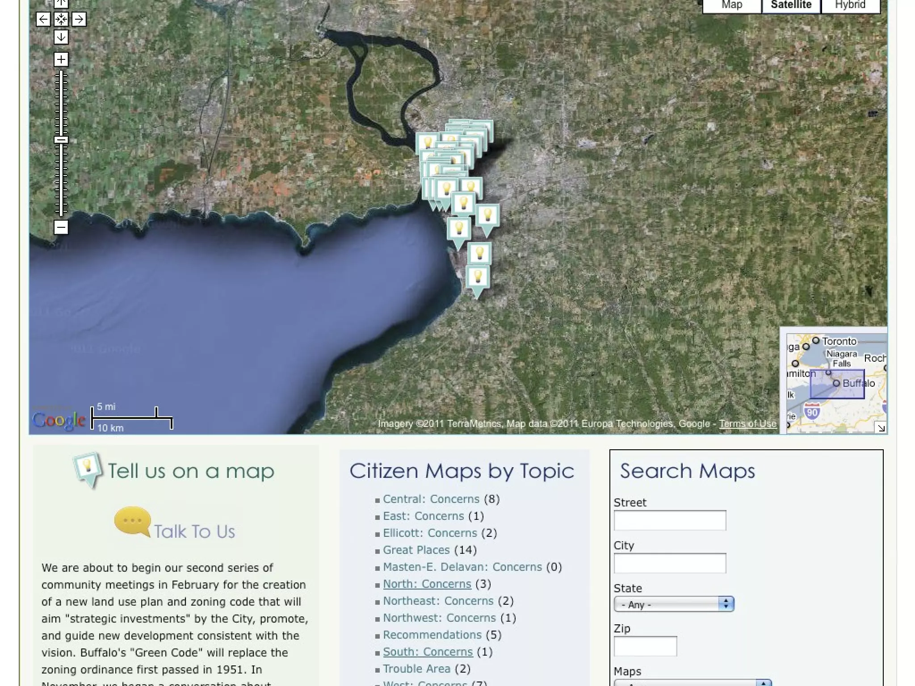Zoom in with the plus button
The image size is (915, 686).
[x=61, y=59]
